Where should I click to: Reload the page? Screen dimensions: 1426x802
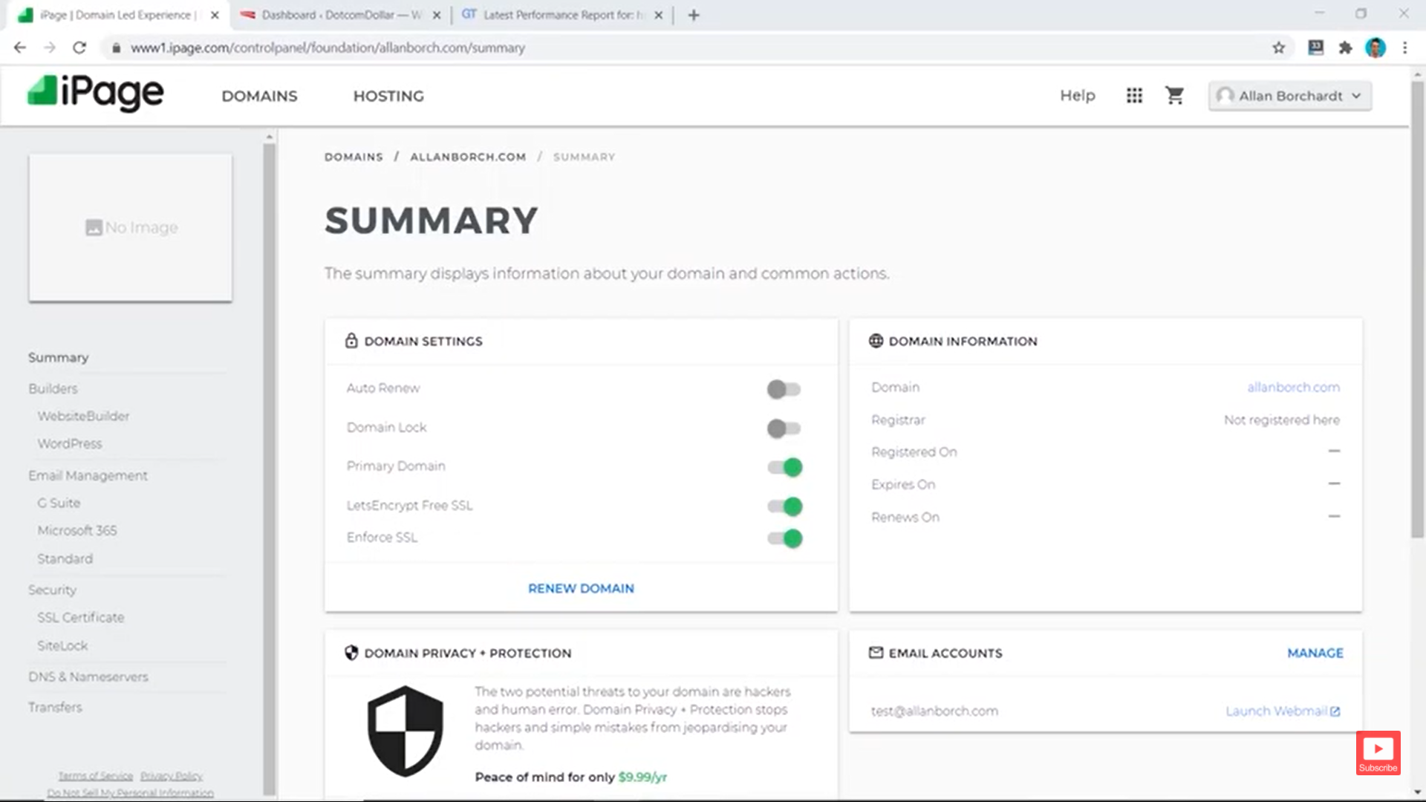79,48
